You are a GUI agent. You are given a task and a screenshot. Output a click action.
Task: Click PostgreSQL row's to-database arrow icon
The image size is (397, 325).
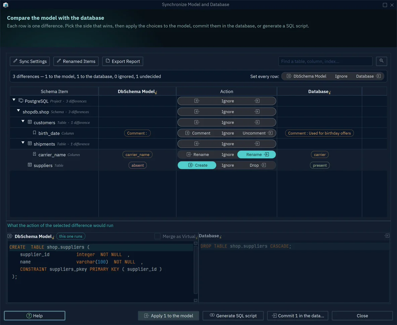(257, 101)
